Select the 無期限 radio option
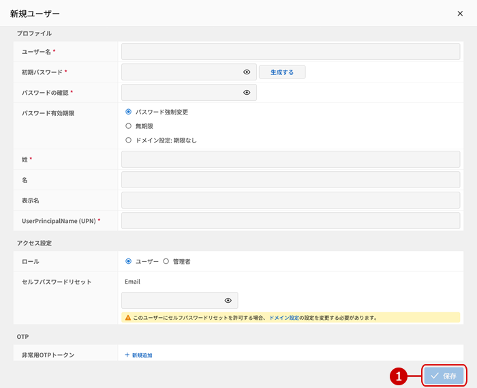The width and height of the screenshot is (477, 388). point(128,125)
